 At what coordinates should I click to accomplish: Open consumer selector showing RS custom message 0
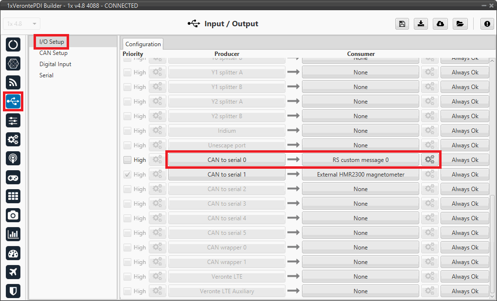(x=360, y=160)
